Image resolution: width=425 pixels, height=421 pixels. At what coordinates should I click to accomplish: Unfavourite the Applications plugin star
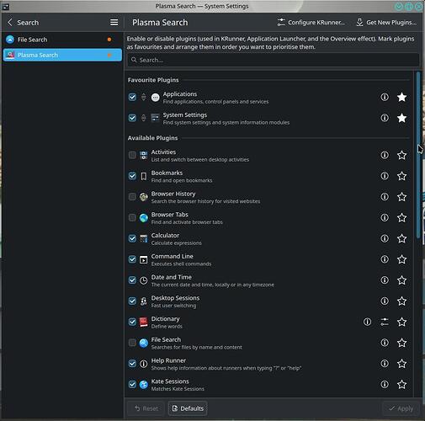401,97
